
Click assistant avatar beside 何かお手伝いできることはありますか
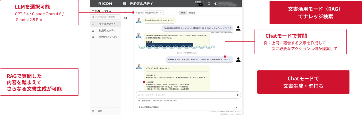tap(139, 20)
